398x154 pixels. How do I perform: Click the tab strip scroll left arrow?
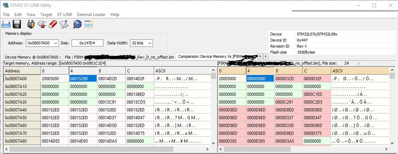click(261, 56)
